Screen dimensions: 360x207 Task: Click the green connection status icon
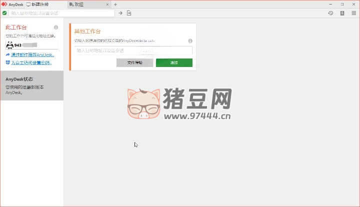4,13
